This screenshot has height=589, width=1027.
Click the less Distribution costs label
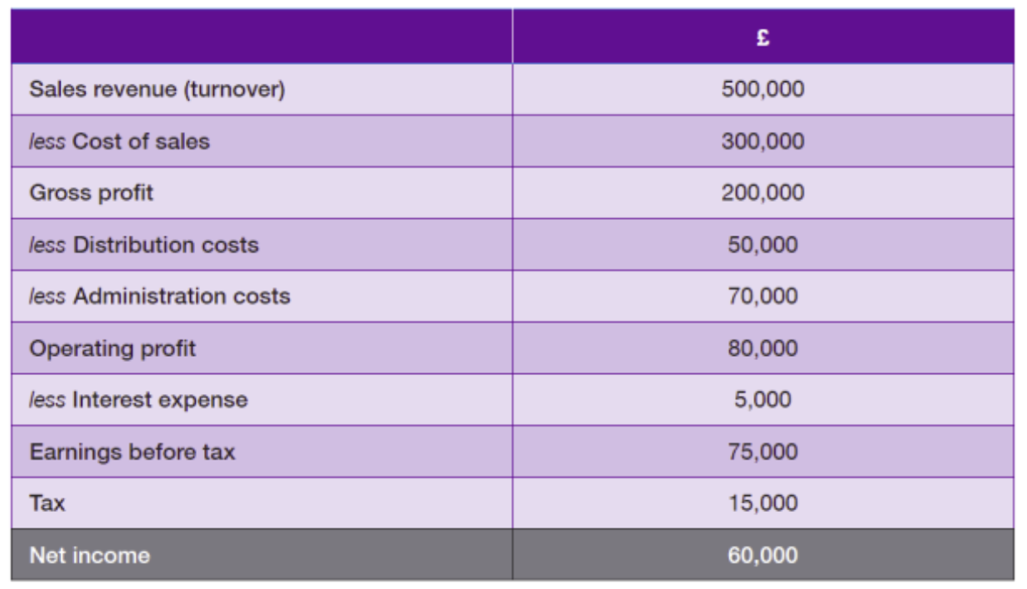pos(144,245)
